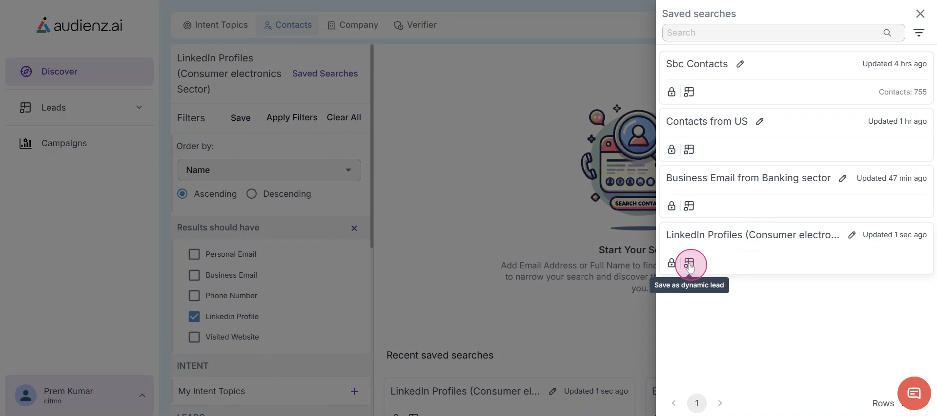Uncheck the Linkedin Profile checkbox

point(194,317)
